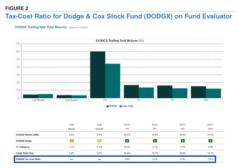Click the '44.4%' Large Value average
Screen dimensions: 239x168
tap(127, 153)
